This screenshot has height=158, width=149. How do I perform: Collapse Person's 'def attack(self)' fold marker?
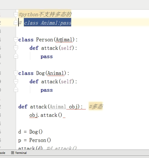16,48
